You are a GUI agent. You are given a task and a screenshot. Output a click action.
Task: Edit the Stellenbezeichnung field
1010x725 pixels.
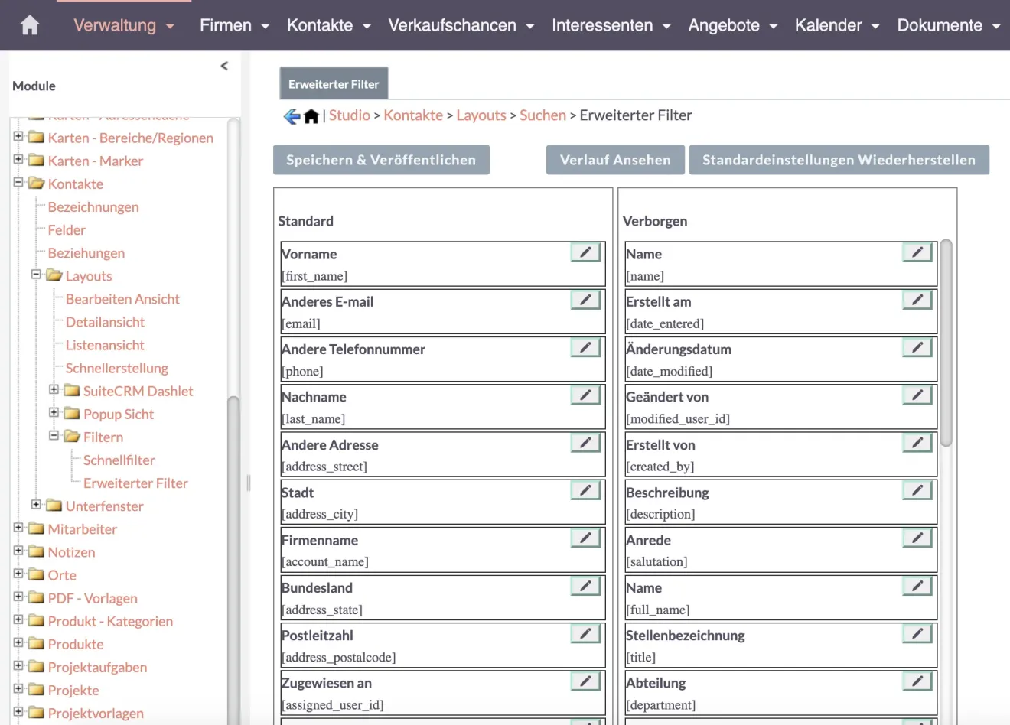[916, 633]
